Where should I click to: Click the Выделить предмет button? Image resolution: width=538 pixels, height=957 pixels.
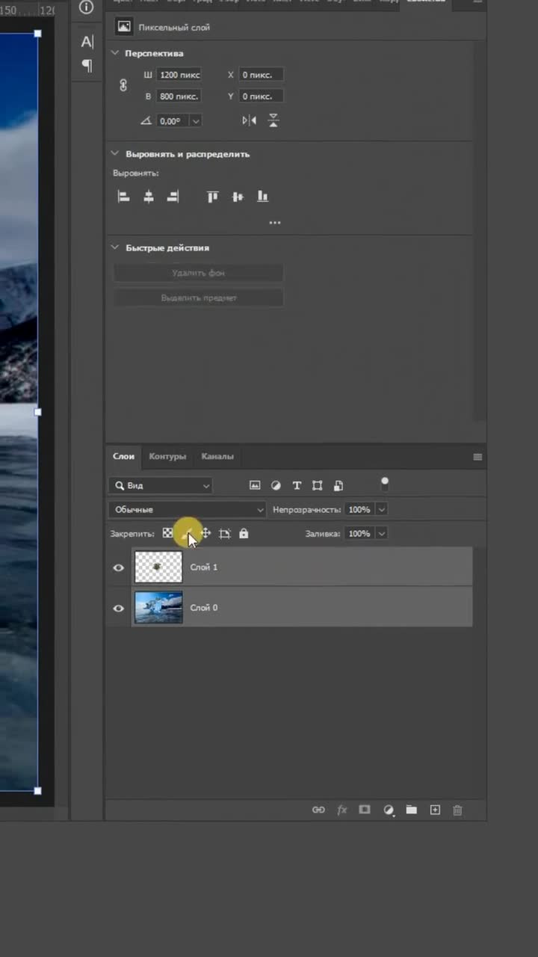coord(198,298)
